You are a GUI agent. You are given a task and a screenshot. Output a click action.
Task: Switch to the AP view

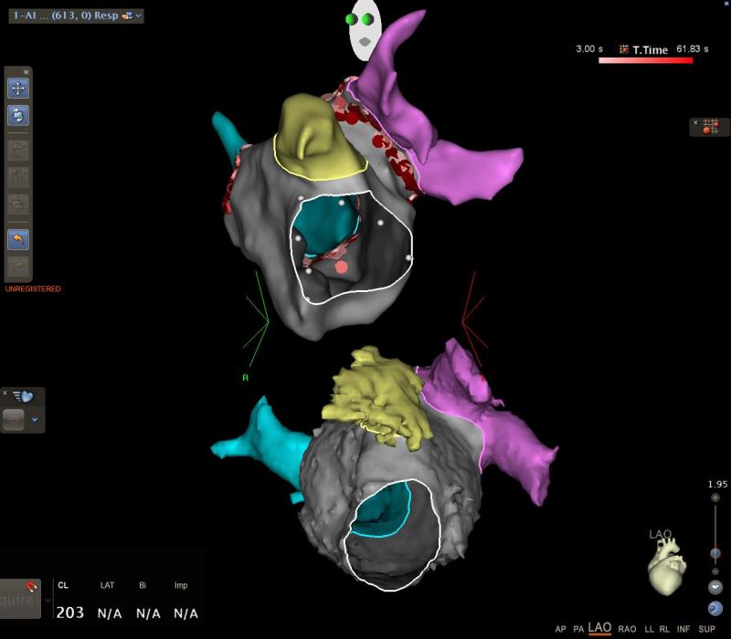coord(560,629)
